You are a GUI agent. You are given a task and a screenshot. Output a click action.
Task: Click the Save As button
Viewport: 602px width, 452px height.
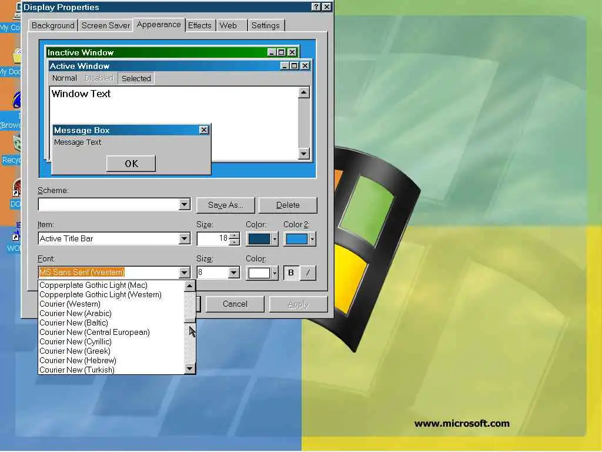[225, 205]
